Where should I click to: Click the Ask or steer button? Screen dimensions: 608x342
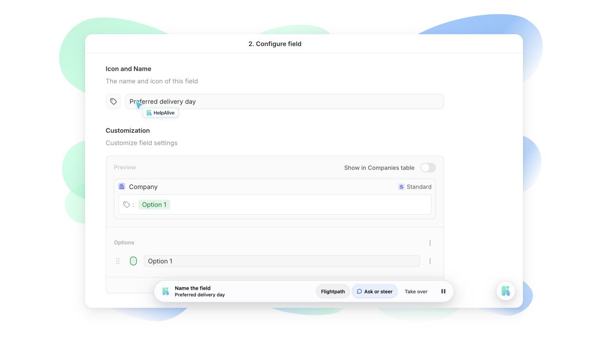click(x=375, y=292)
